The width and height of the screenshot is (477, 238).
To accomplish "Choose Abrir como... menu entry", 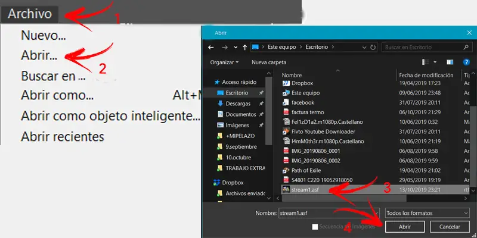I will pos(57,96).
